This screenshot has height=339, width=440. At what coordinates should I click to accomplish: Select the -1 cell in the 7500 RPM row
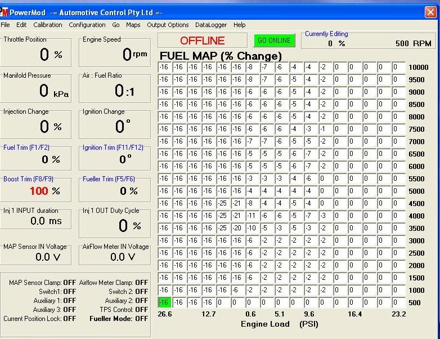[x=325, y=128]
